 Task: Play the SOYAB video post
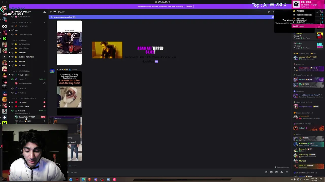[69, 93]
